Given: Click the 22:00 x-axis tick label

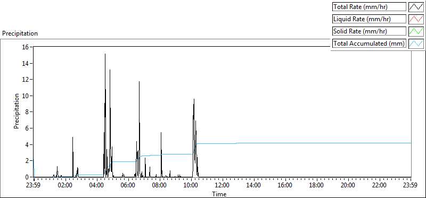Looking at the screenshot, I should pyautogui.click(x=380, y=186).
